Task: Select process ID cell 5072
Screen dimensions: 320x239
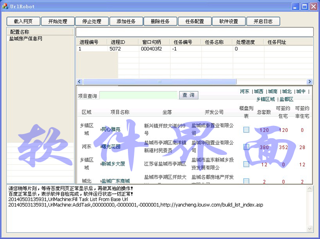Action: 115,49
